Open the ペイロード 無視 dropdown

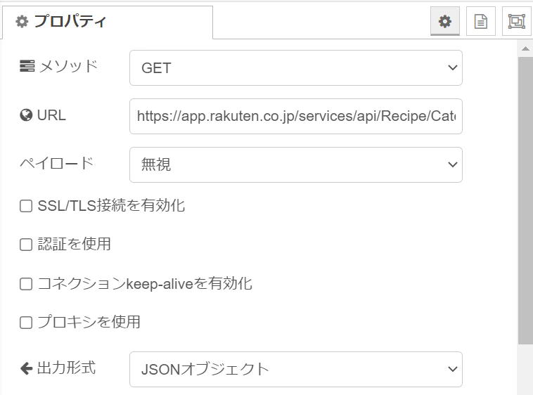pyautogui.click(x=296, y=164)
